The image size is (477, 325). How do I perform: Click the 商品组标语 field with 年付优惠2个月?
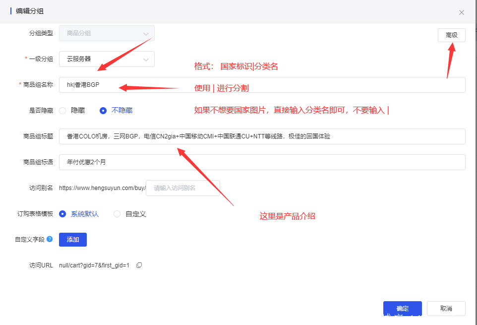(262, 162)
